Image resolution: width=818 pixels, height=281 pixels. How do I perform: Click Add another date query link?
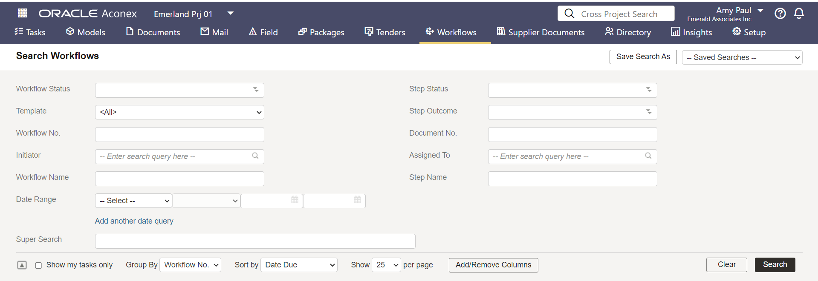134,221
